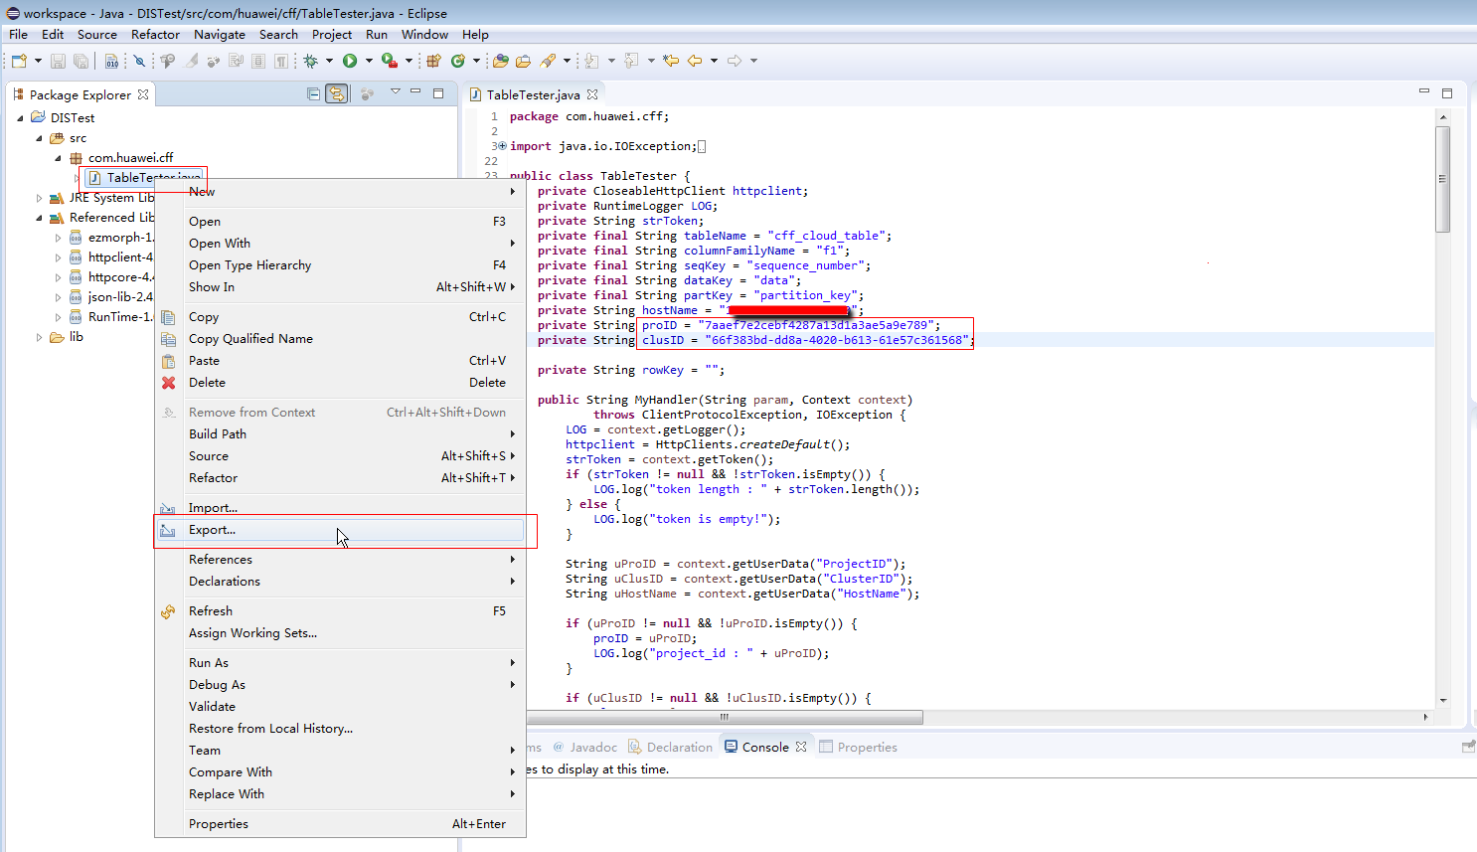
Task: Click the Back navigation yellow arrow
Action: 695,61
